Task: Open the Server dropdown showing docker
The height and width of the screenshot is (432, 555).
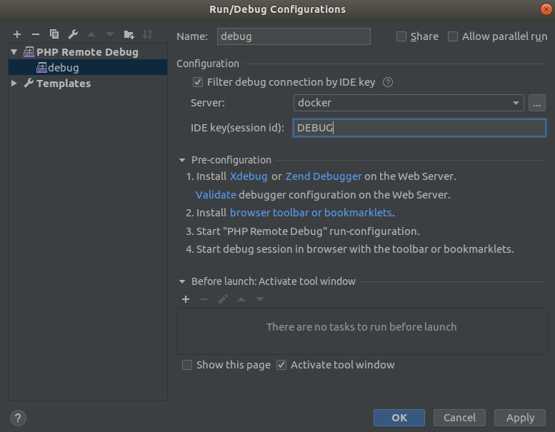Action: (409, 103)
